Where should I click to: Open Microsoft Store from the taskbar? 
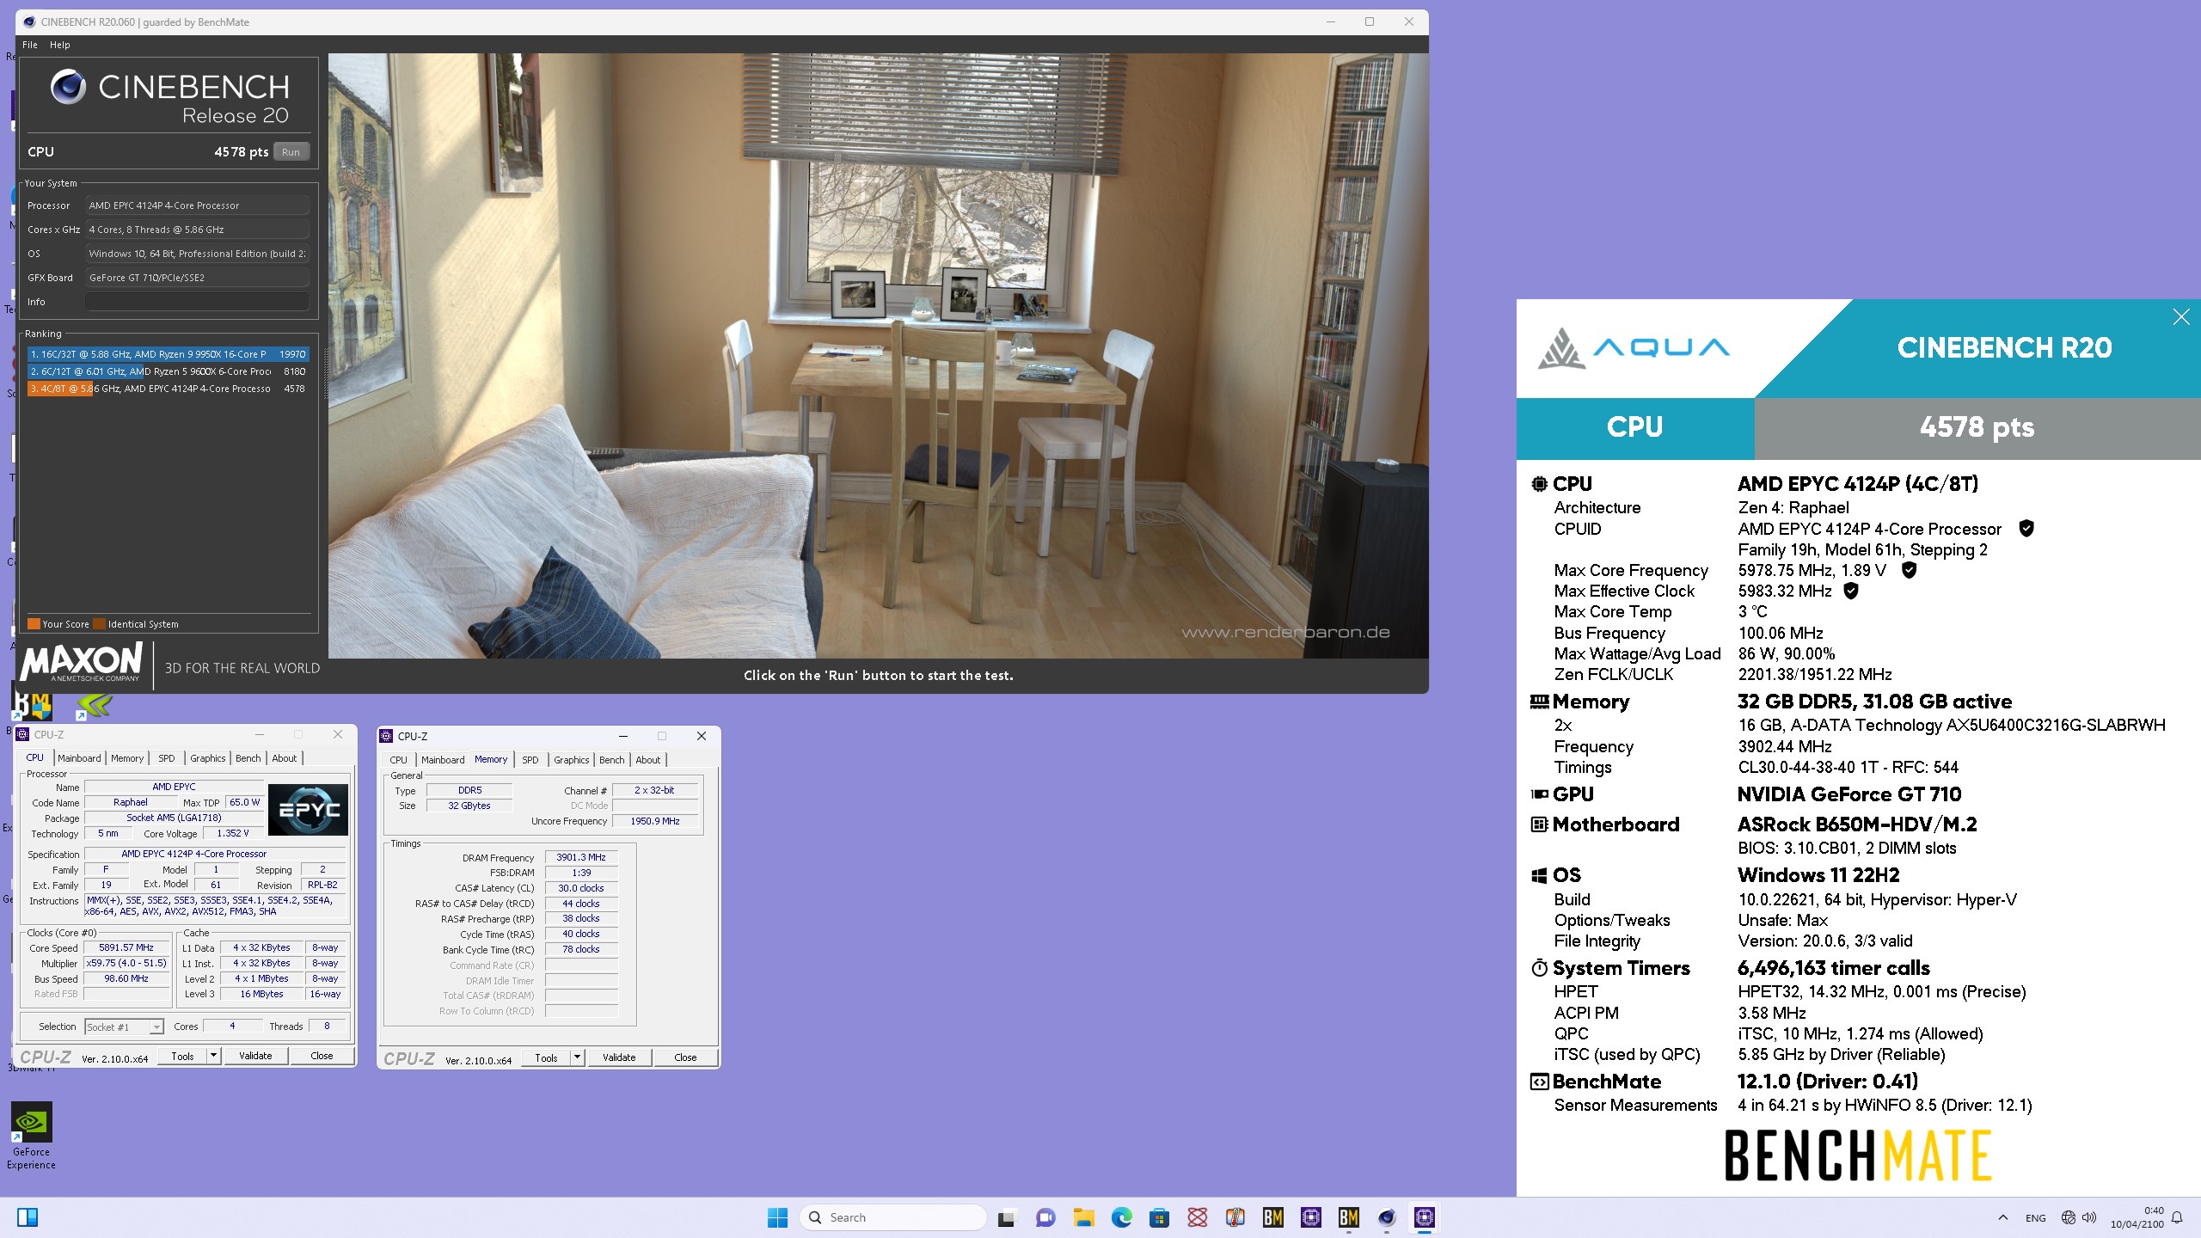click(x=1159, y=1217)
